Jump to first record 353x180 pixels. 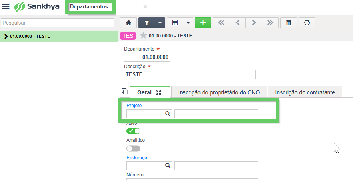tap(221, 23)
